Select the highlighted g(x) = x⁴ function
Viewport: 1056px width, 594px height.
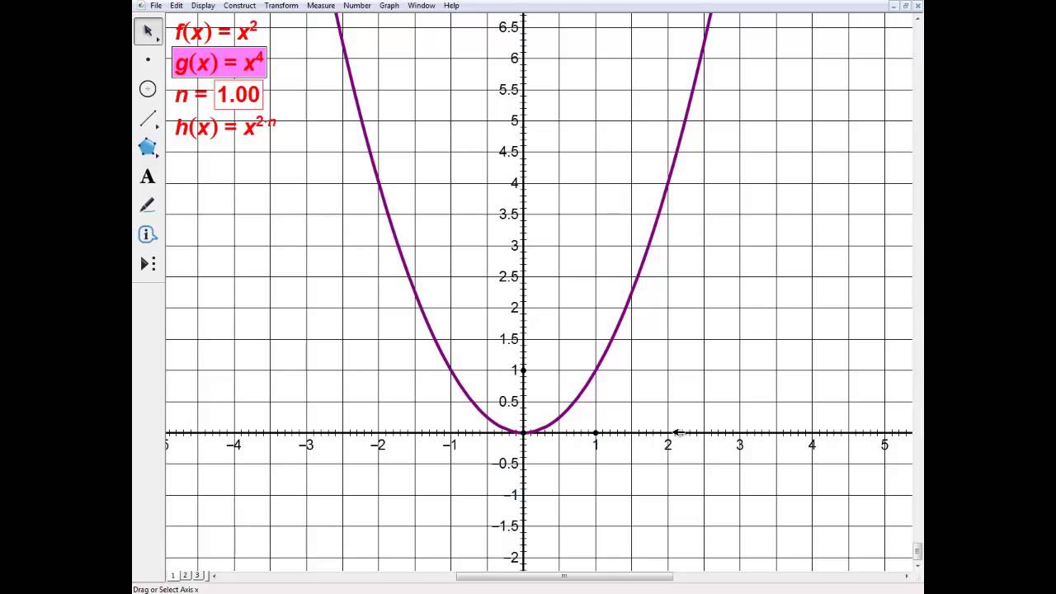[219, 63]
